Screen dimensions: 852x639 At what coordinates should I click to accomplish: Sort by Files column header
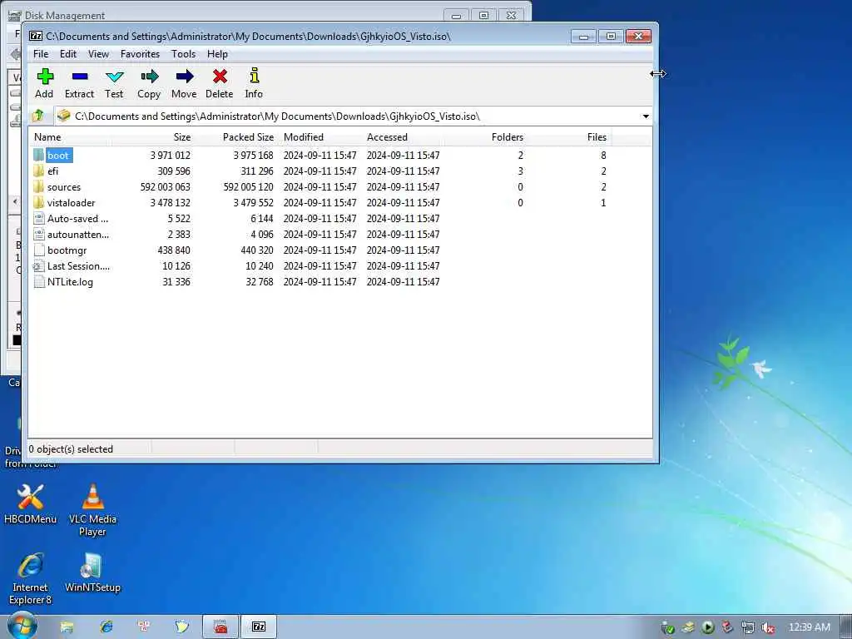[569, 137]
